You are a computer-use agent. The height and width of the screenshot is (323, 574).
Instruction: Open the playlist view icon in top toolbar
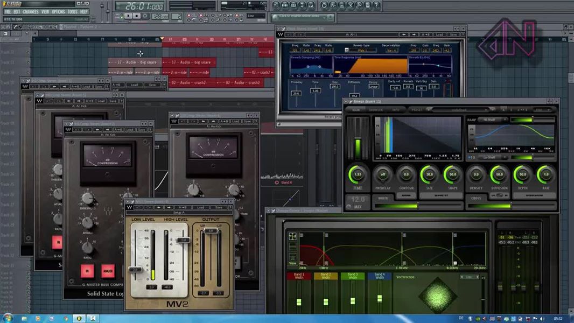tap(276, 5)
